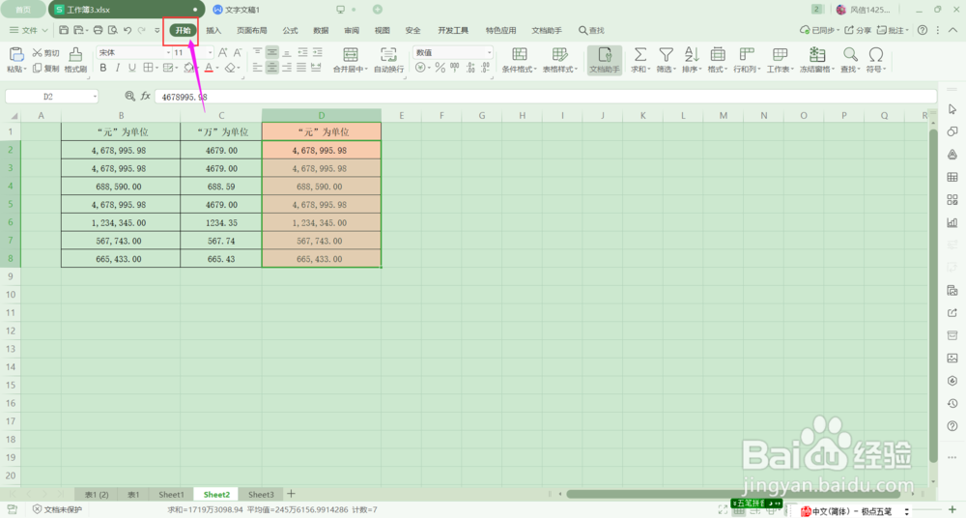Toggle bold formatting with the B button
The image size is (966, 518).
(x=103, y=68)
